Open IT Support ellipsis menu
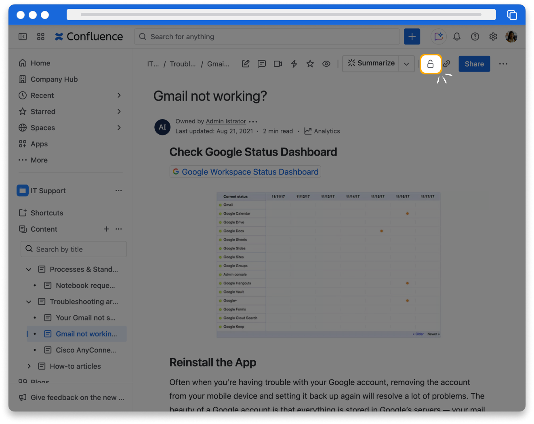 point(119,191)
